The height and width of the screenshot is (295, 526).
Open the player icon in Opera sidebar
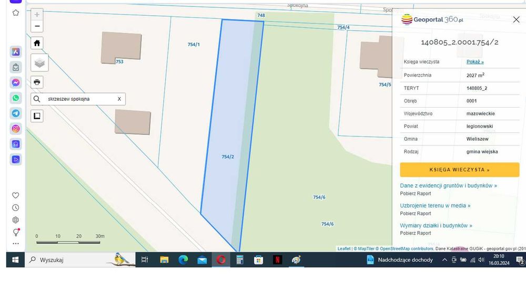pos(16,160)
